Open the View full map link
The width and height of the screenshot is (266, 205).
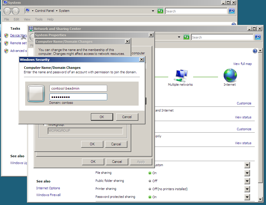coord(242,64)
